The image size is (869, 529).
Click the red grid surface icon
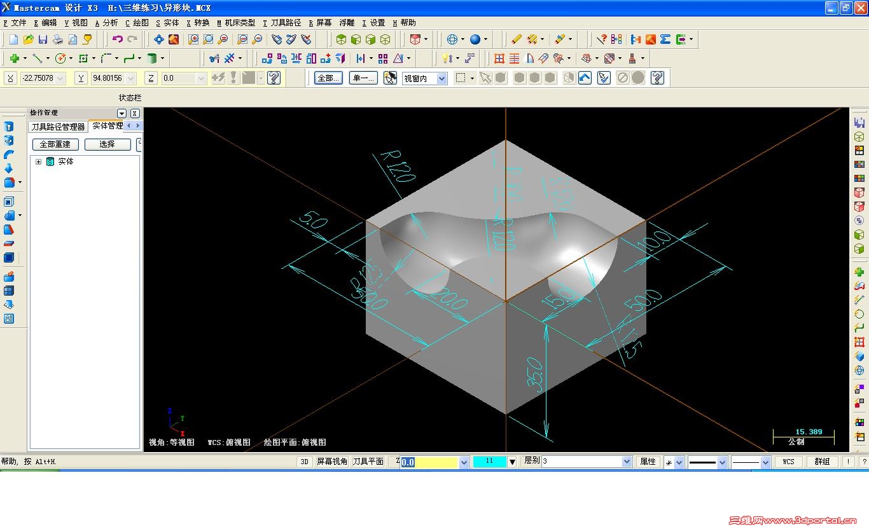pos(499,58)
